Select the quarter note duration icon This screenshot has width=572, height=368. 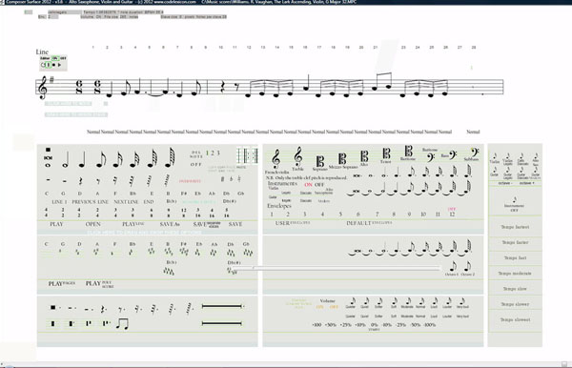click(x=82, y=159)
